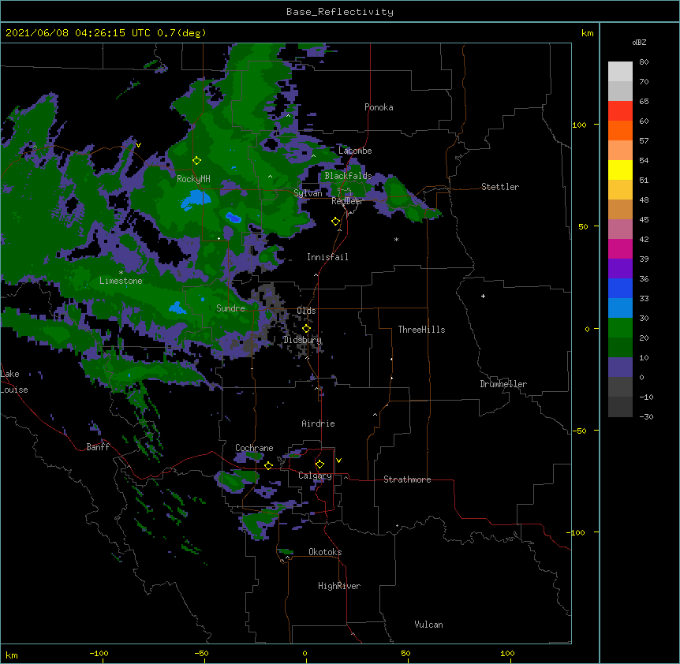Click the Stettler city label

click(500, 187)
